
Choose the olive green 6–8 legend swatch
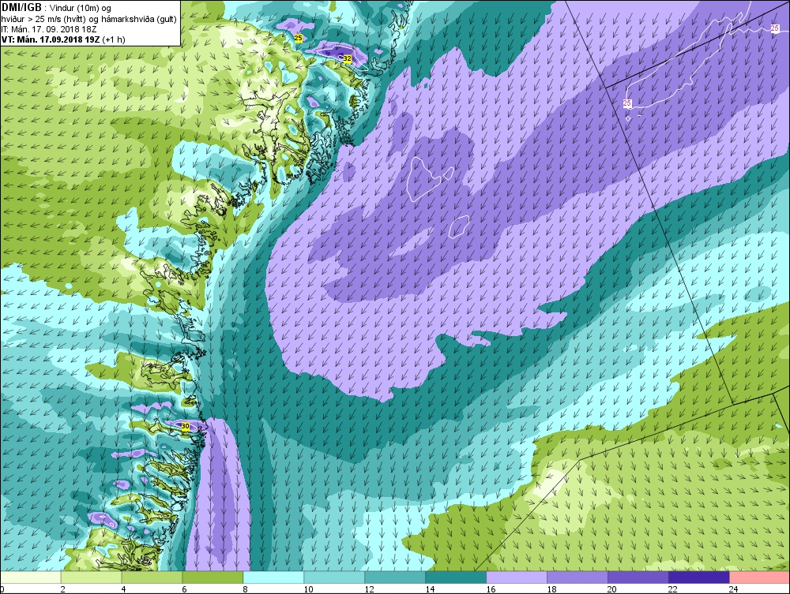click(x=213, y=577)
